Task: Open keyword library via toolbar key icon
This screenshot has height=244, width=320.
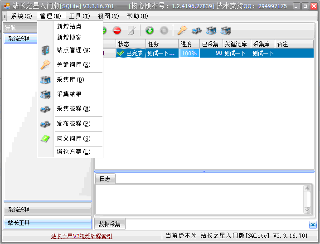Action: click(182, 30)
